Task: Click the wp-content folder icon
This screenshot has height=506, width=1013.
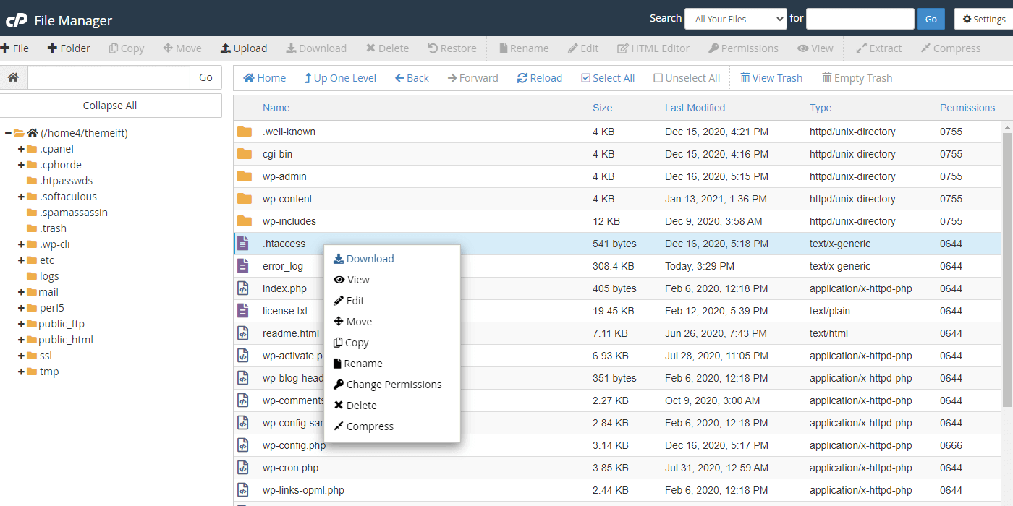Action: (245, 199)
